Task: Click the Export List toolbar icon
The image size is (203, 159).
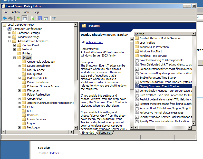Action: coord(32,18)
